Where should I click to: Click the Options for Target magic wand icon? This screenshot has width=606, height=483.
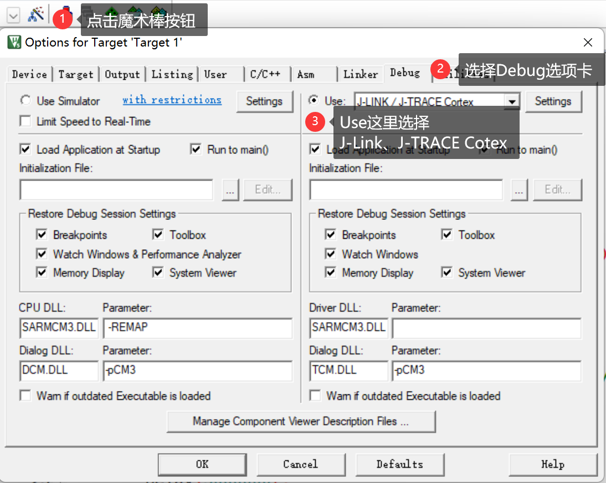pyautogui.click(x=35, y=14)
